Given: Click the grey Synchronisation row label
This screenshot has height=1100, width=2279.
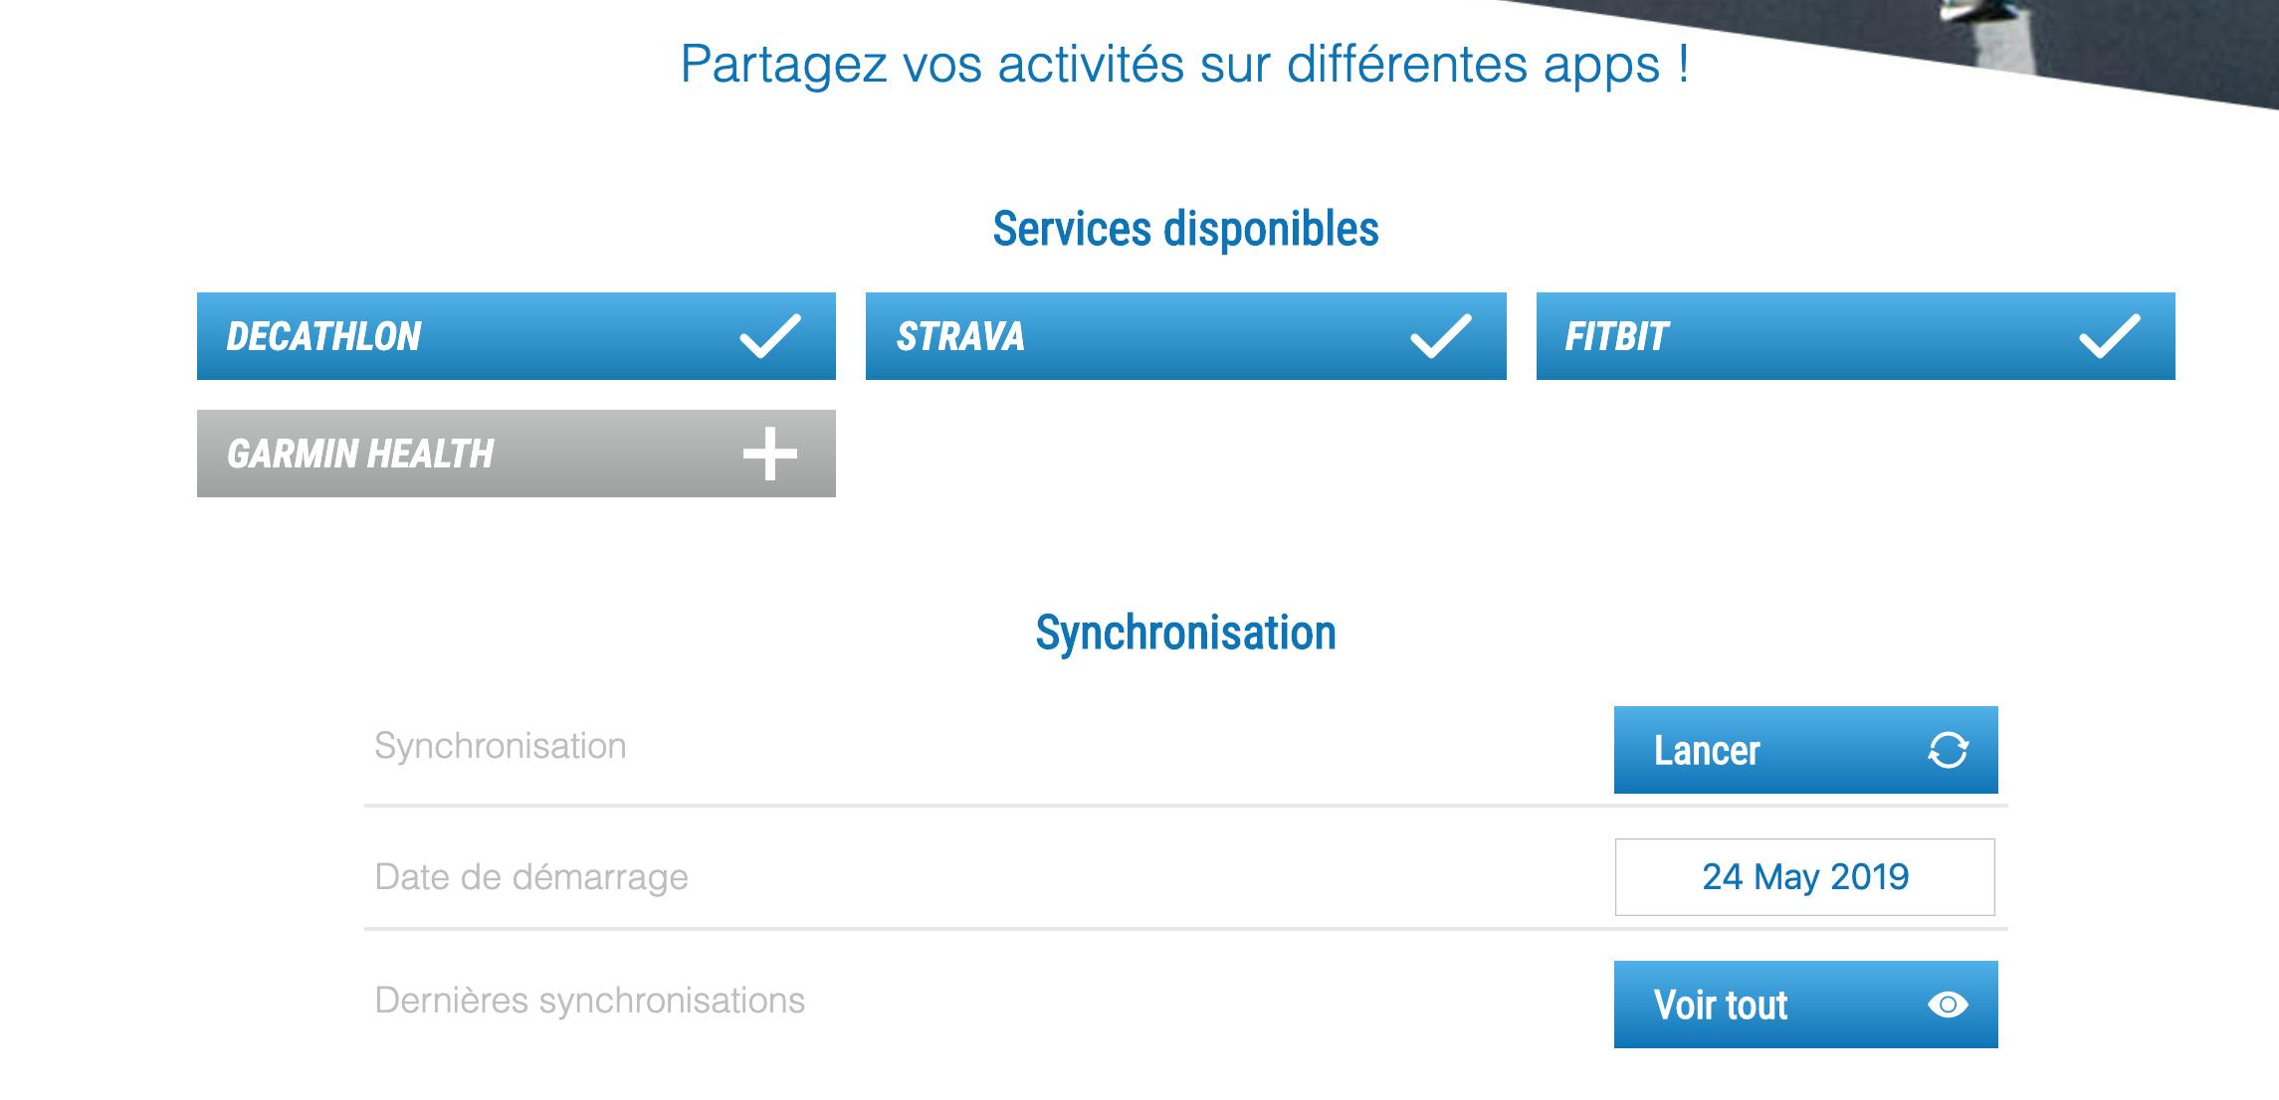Looking at the screenshot, I should point(501,746).
